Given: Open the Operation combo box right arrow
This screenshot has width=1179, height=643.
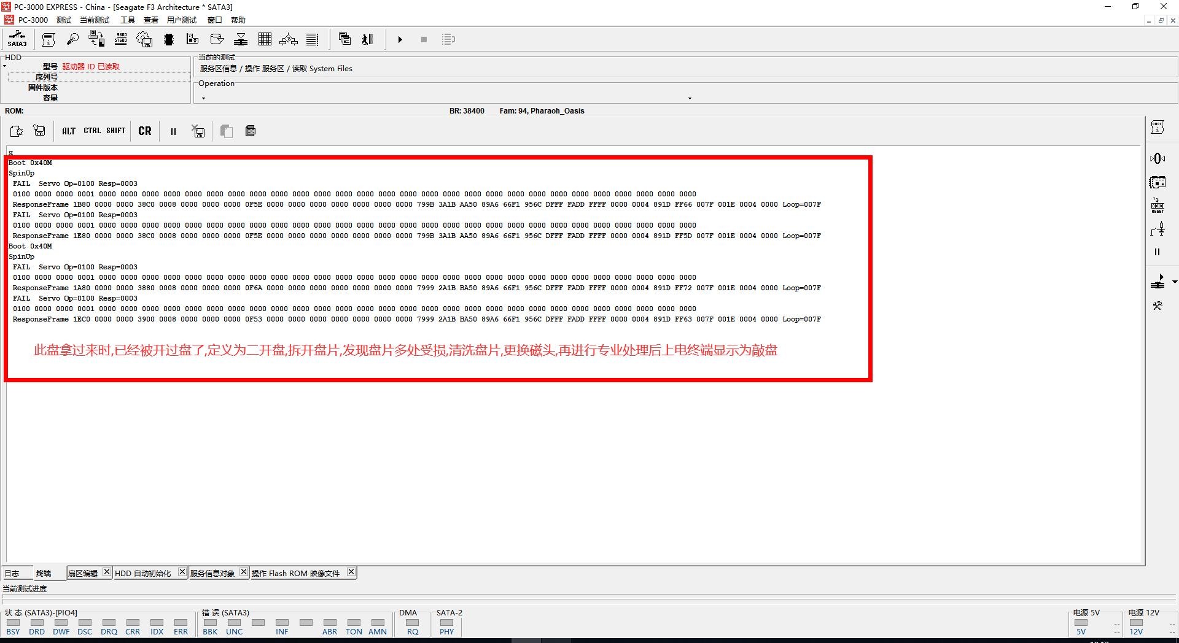Looking at the screenshot, I should pos(690,98).
